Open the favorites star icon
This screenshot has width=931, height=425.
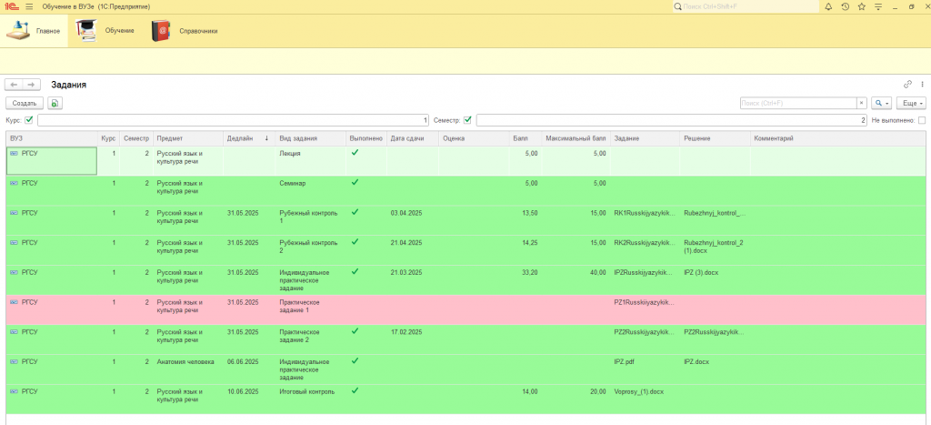pyautogui.click(x=862, y=6)
